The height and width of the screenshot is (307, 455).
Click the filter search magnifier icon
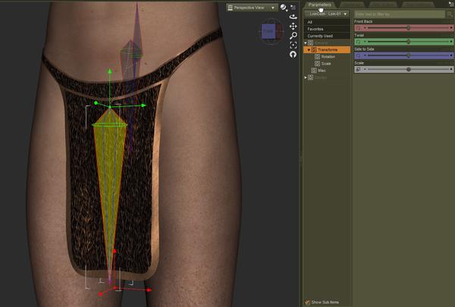pos(450,14)
